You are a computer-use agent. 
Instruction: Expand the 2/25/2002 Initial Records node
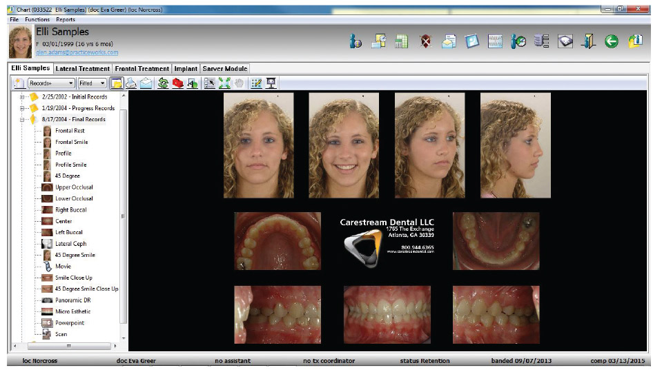22,97
